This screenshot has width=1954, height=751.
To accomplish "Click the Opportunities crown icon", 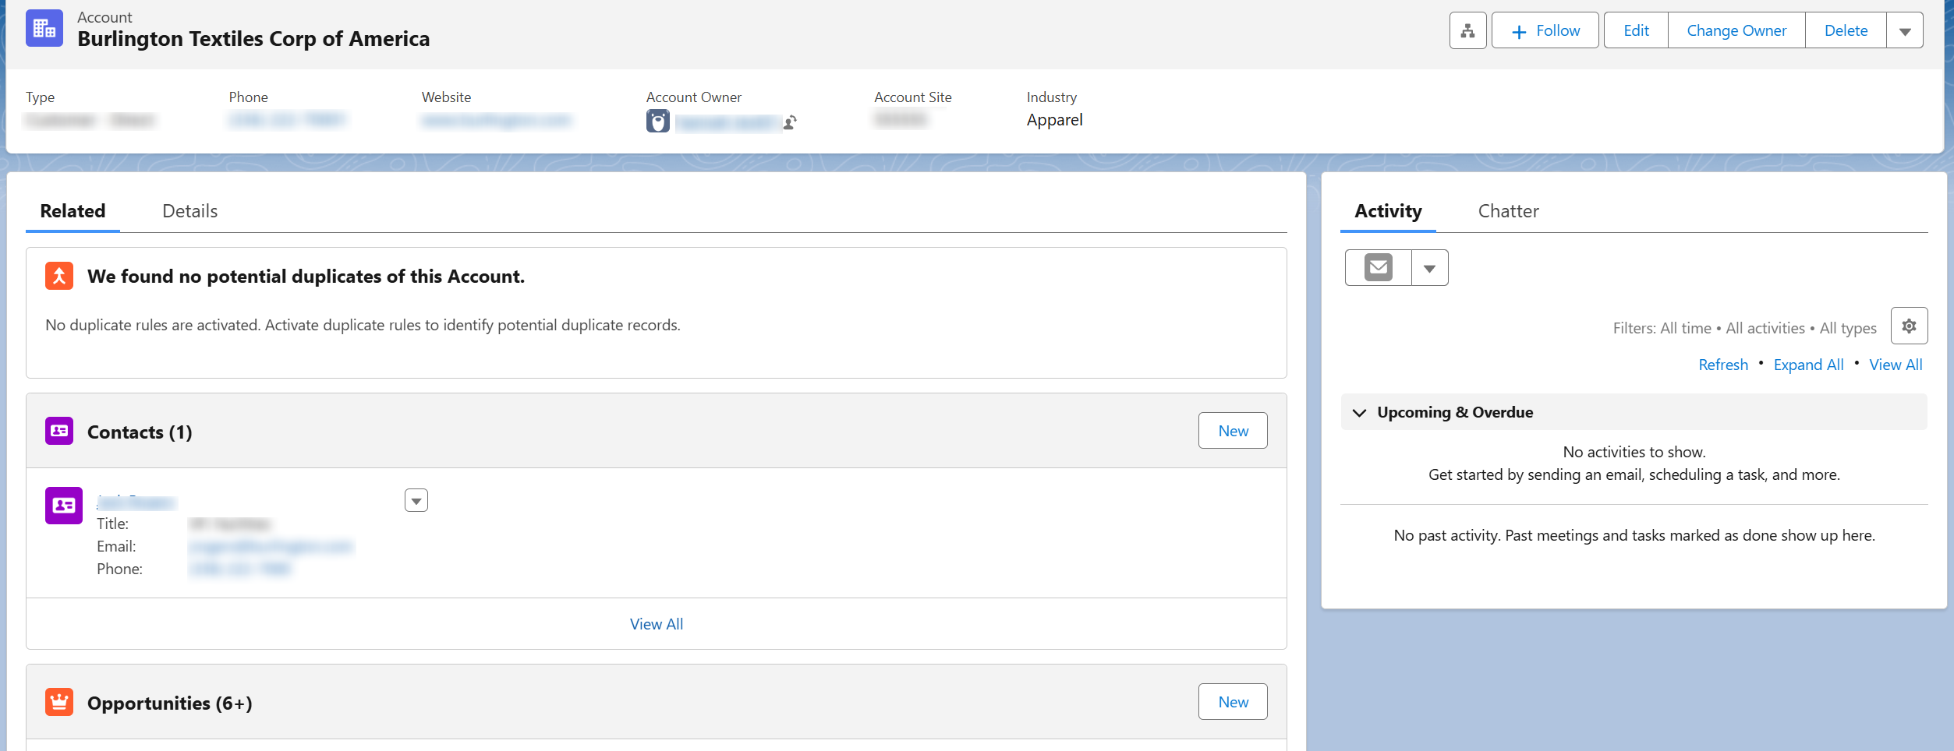I will click(x=59, y=701).
